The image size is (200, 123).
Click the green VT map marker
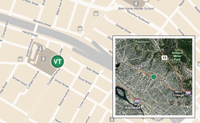[58, 61]
